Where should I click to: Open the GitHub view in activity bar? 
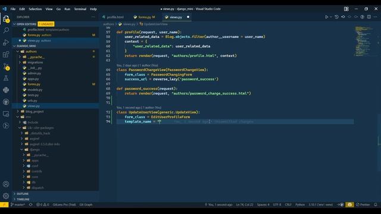click(6, 102)
